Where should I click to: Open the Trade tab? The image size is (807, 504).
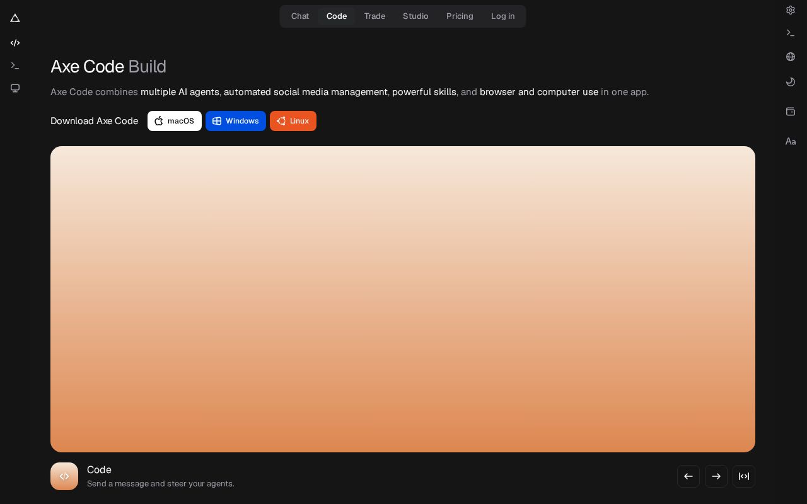374,16
